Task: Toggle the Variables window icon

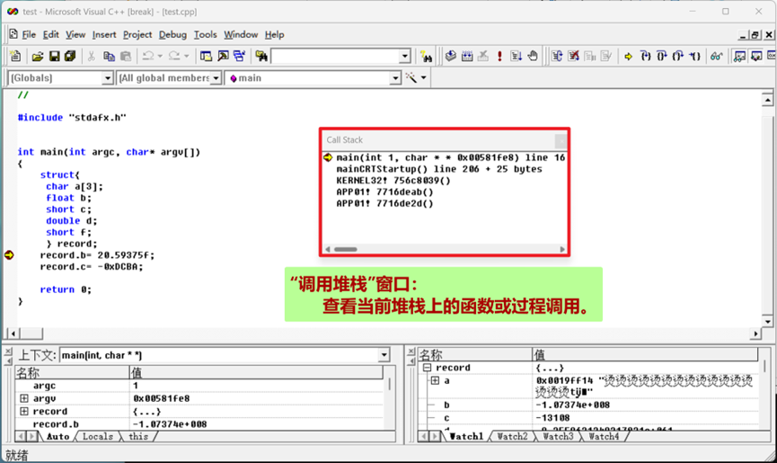Action: tap(756, 56)
